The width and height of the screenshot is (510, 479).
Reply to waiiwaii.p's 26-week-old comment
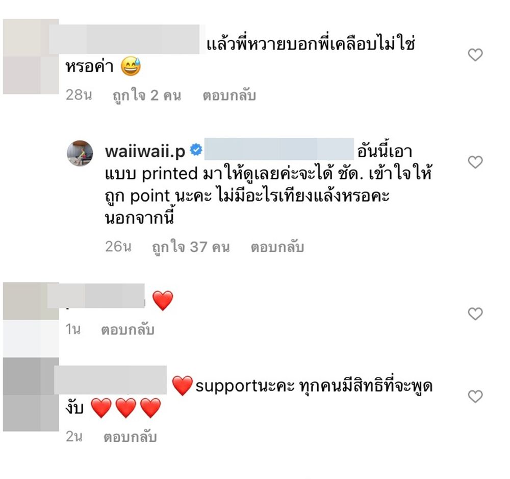[277, 247]
